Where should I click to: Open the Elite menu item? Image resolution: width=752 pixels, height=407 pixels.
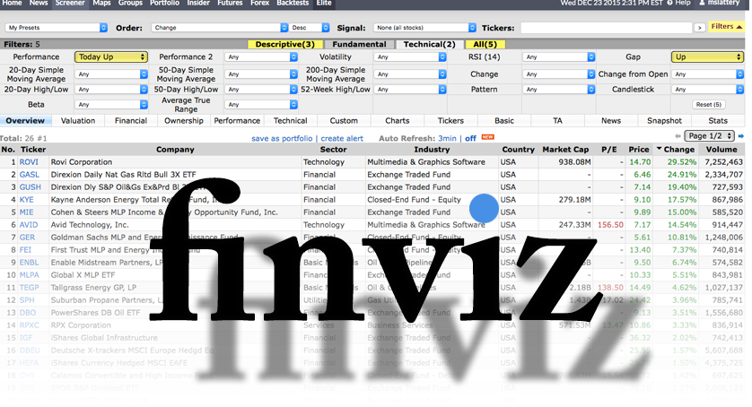[x=324, y=3]
